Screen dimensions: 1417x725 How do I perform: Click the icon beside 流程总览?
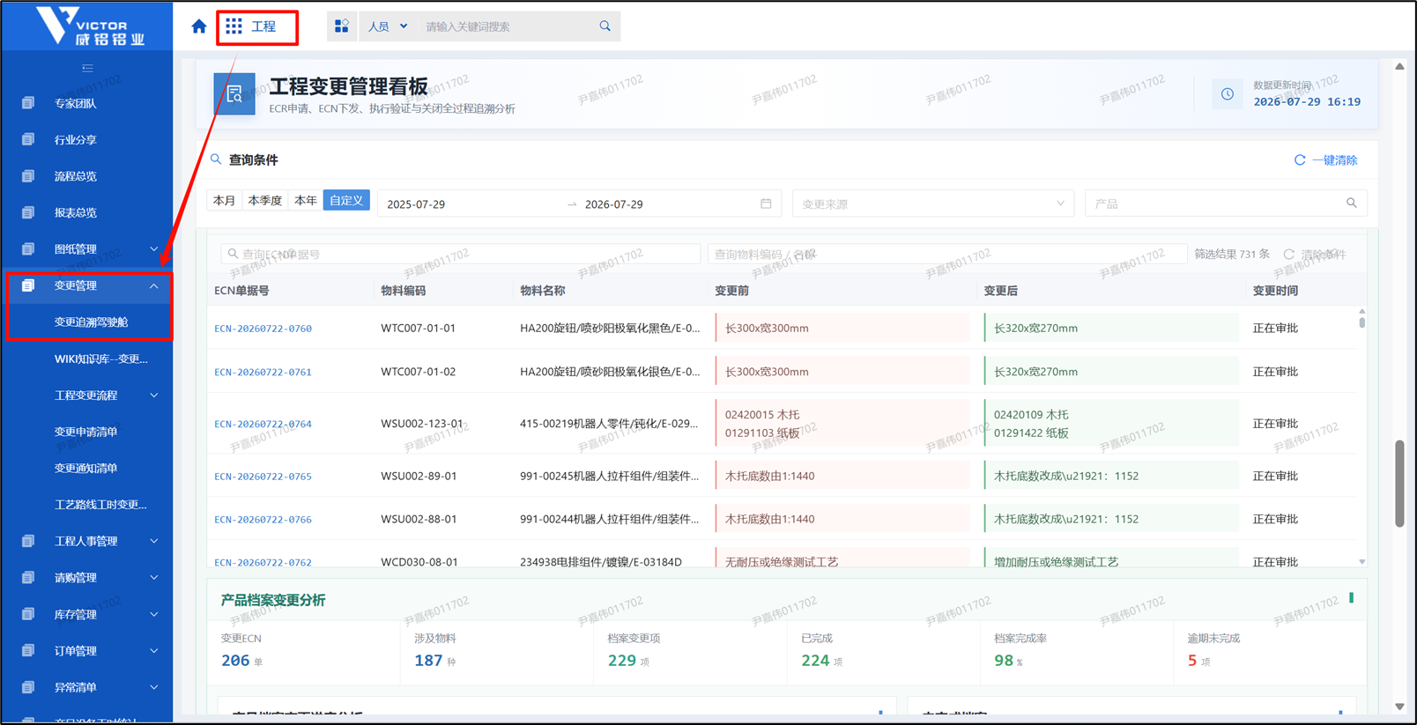click(x=28, y=176)
